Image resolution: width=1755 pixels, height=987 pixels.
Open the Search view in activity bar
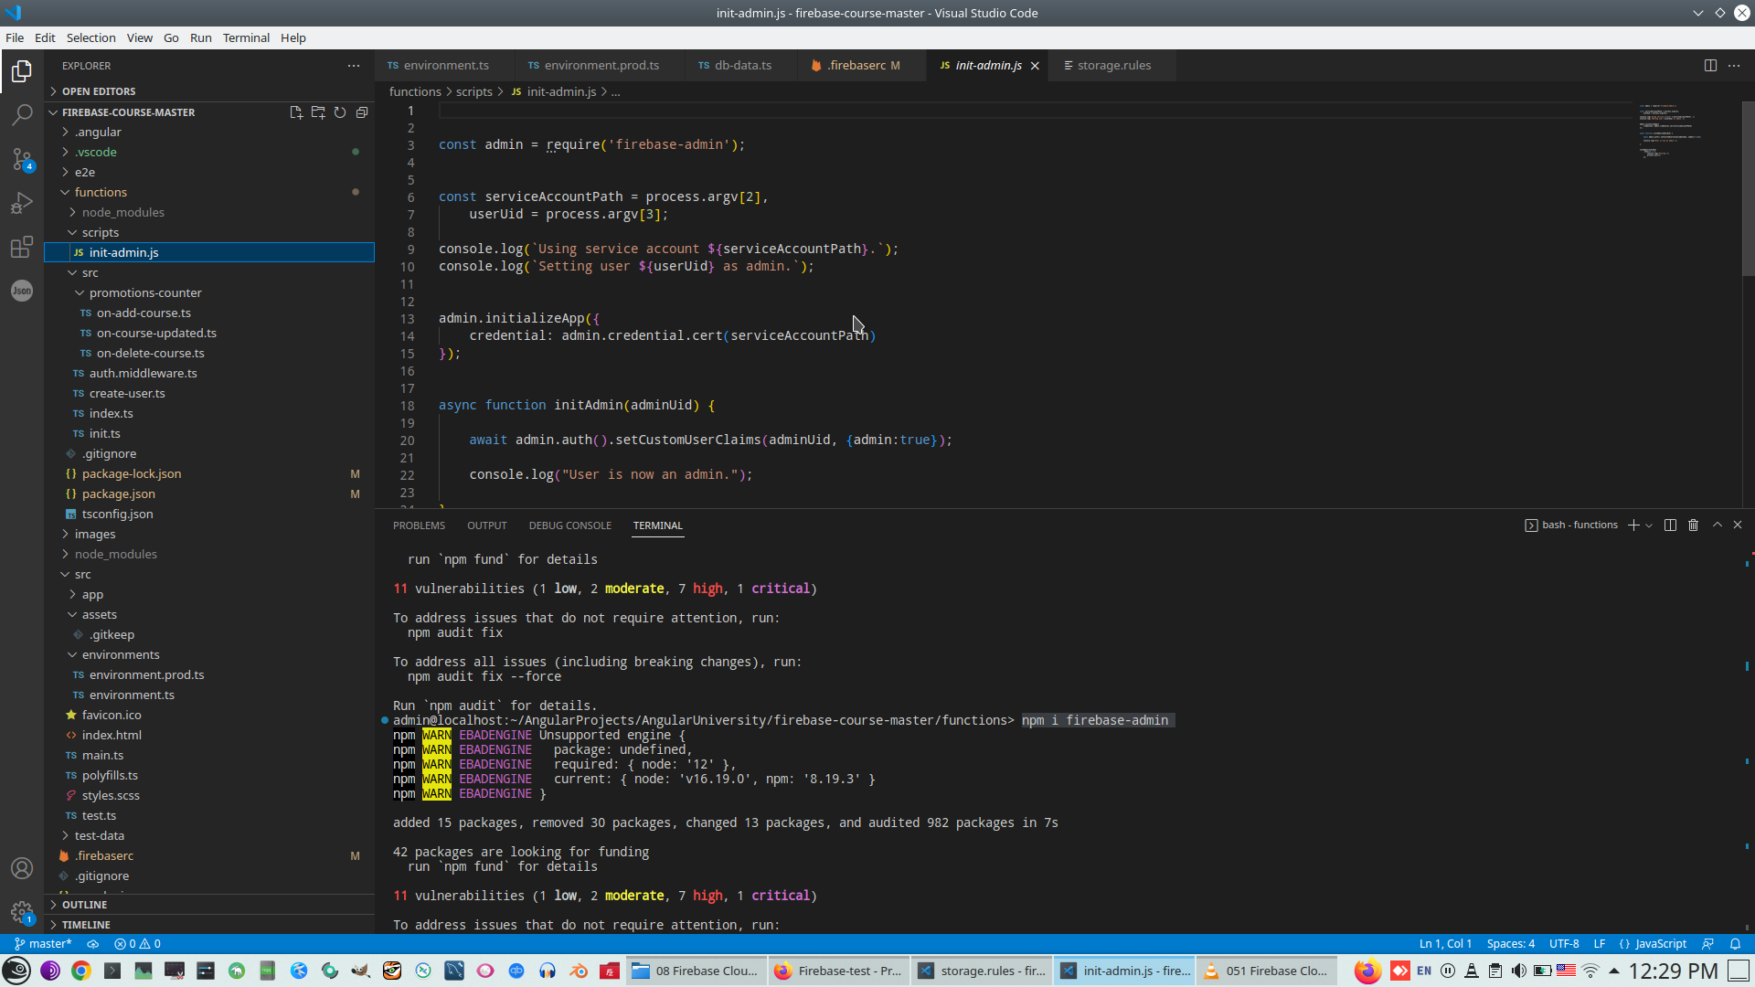[22, 115]
